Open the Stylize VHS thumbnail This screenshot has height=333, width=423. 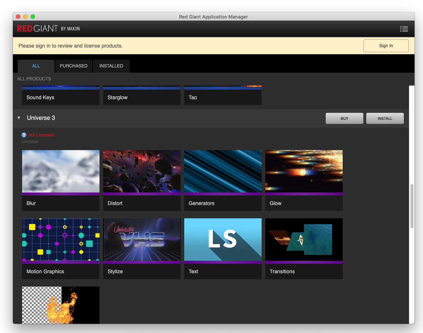click(x=141, y=240)
